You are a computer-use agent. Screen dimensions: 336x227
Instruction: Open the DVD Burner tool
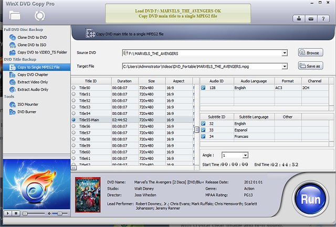click(27, 112)
